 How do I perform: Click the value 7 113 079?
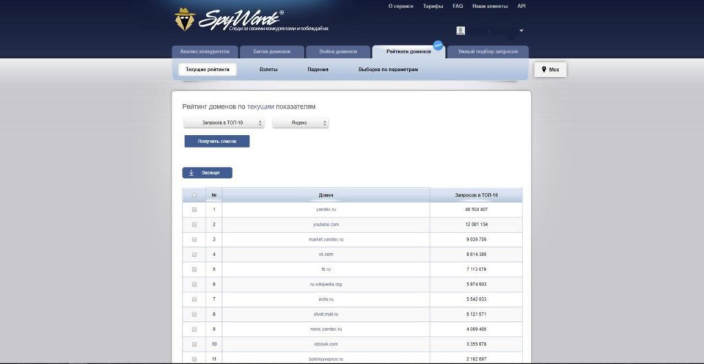[x=476, y=269]
